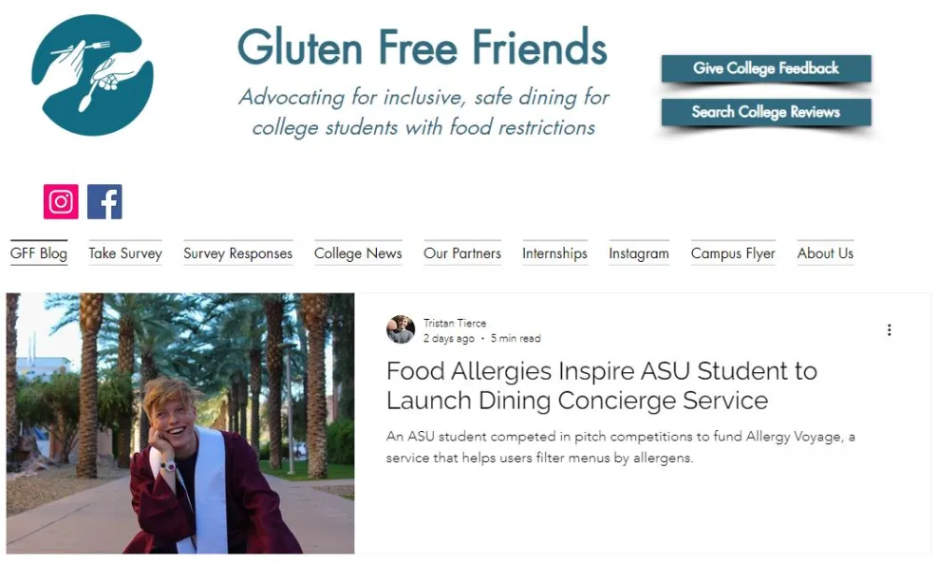Visit the About Us page
The height and width of the screenshot is (562, 938).
point(825,253)
